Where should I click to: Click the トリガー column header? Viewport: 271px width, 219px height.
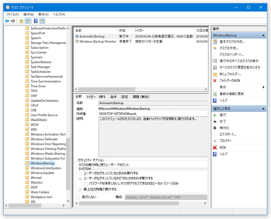click(164, 30)
